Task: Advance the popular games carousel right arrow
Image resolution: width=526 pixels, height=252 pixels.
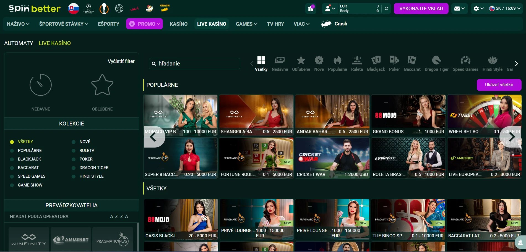Action: pos(512,137)
